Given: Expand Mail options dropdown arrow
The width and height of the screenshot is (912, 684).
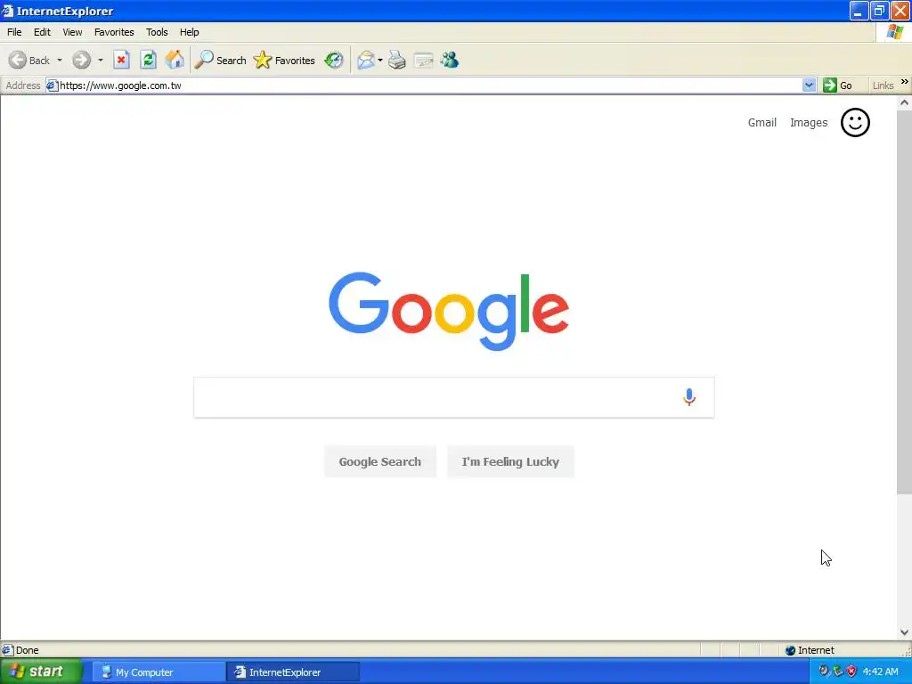Looking at the screenshot, I should [379, 61].
